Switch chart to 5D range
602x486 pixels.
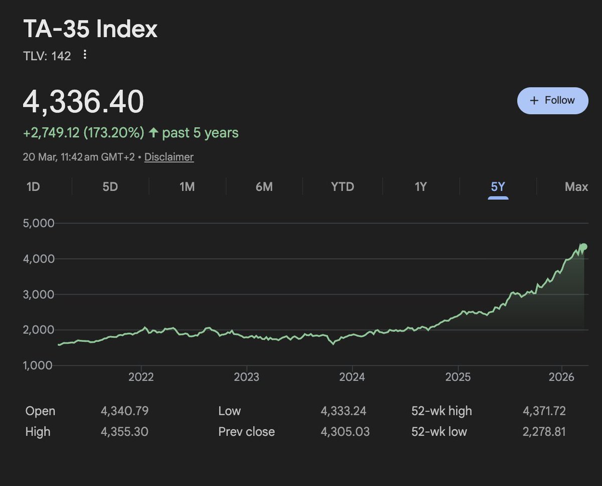coord(110,187)
